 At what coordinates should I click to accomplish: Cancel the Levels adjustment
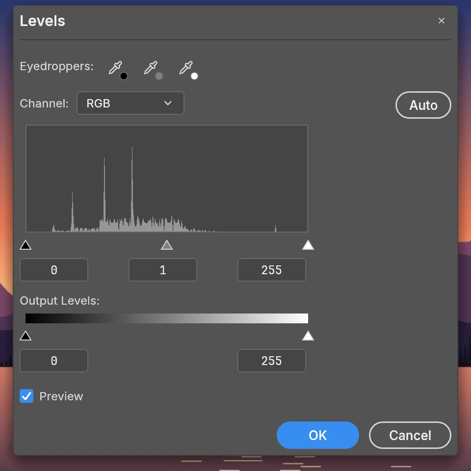tap(410, 435)
